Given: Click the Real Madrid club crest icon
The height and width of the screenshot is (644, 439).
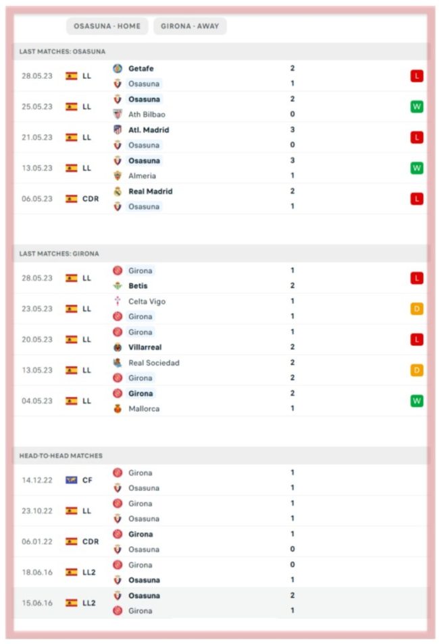Looking at the screenshot, I should [x=118, y=192].
